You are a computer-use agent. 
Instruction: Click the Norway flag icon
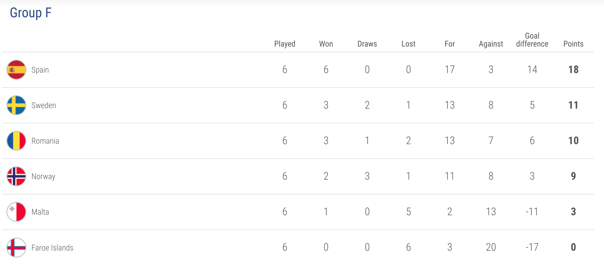[16, 176]
